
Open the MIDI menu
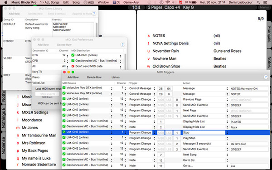click(89, 2)
